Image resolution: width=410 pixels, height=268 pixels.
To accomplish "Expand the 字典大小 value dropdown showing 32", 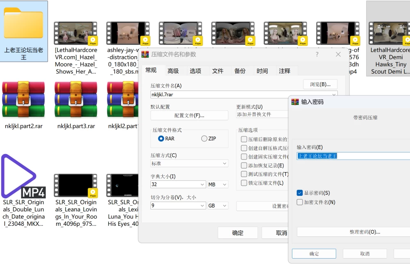I will pos(202,184).
